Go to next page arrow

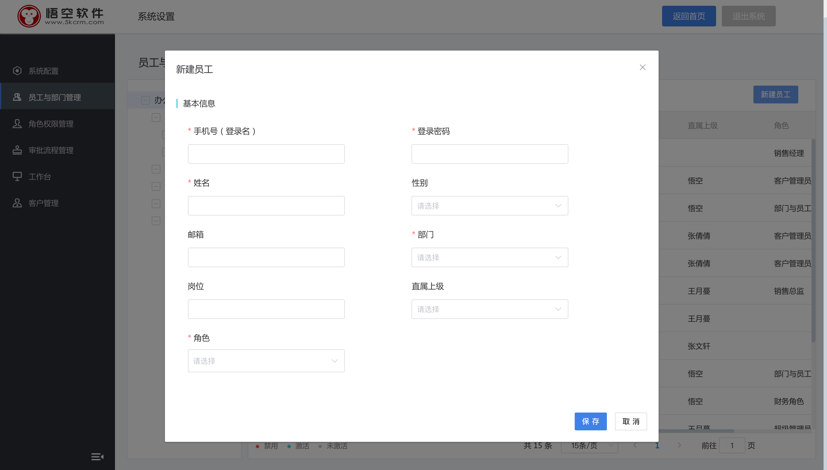click(x=679, y=445)
